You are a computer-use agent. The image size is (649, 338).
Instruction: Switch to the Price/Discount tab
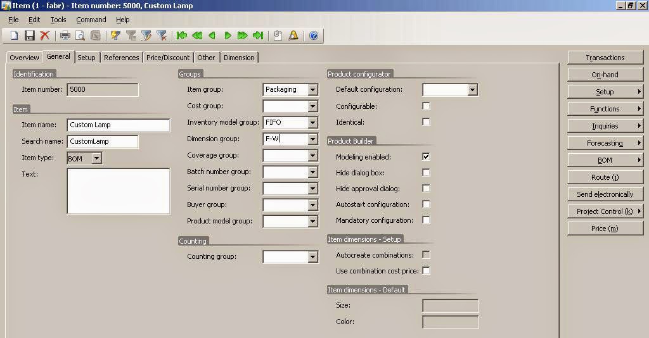168,58
